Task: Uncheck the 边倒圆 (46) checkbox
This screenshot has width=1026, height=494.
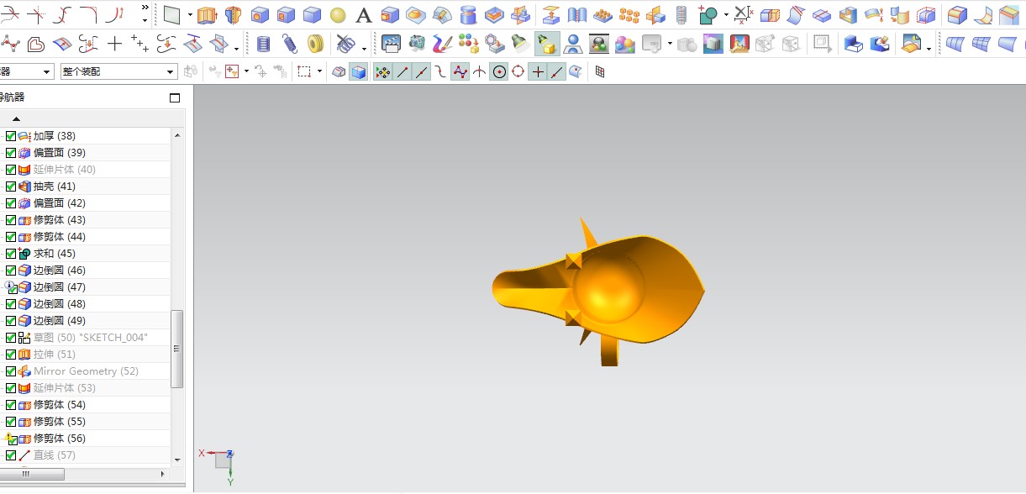Action: (x=11, y=271)
